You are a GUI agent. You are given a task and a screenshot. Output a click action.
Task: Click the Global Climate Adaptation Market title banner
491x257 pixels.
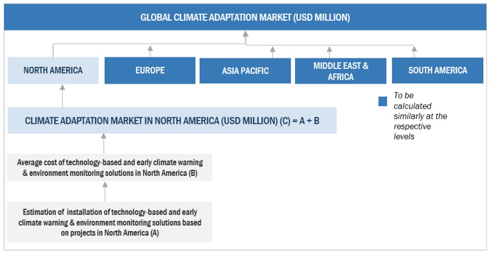pos(245,17)
